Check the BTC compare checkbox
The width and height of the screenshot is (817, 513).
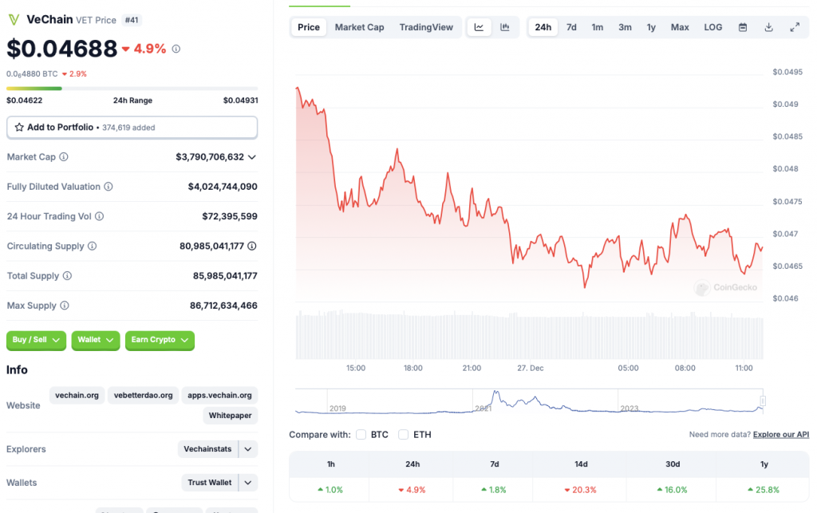click(x=361, y=434)
